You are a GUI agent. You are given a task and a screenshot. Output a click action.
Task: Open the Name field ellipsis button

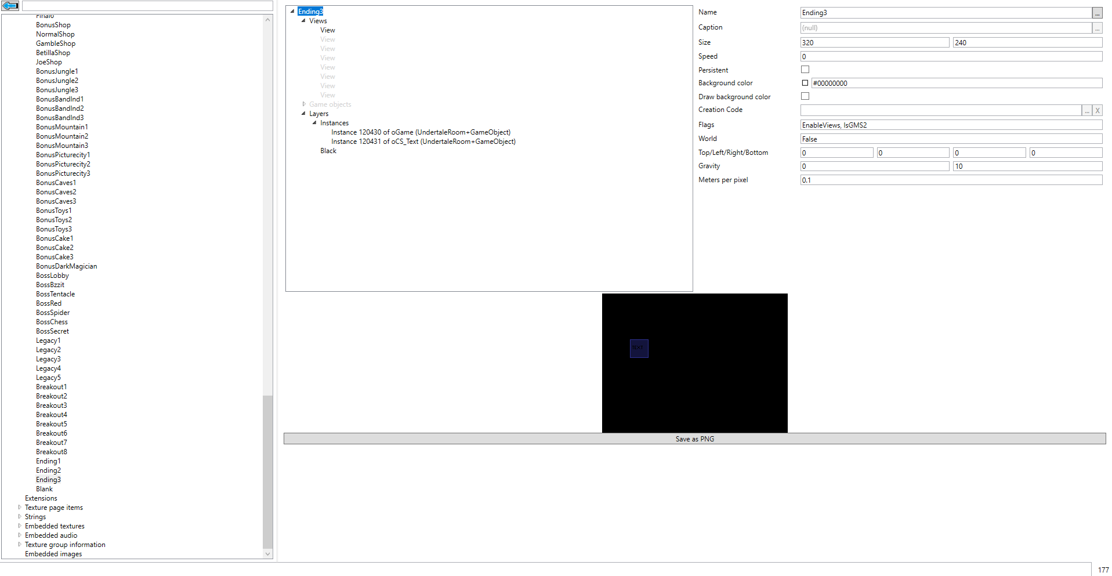(1097, 13)
